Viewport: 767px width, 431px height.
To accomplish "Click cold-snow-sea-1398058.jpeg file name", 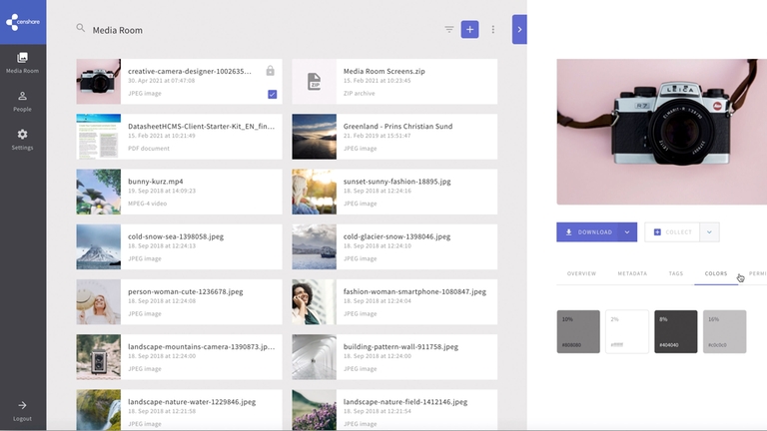I will pyautogui.click(x=176, y=236).
